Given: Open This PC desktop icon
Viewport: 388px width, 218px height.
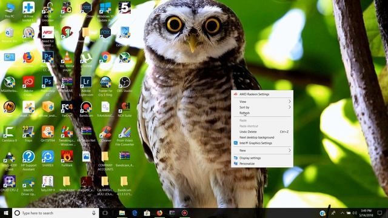Looking at the screenshot, I should tap(10, 10).
